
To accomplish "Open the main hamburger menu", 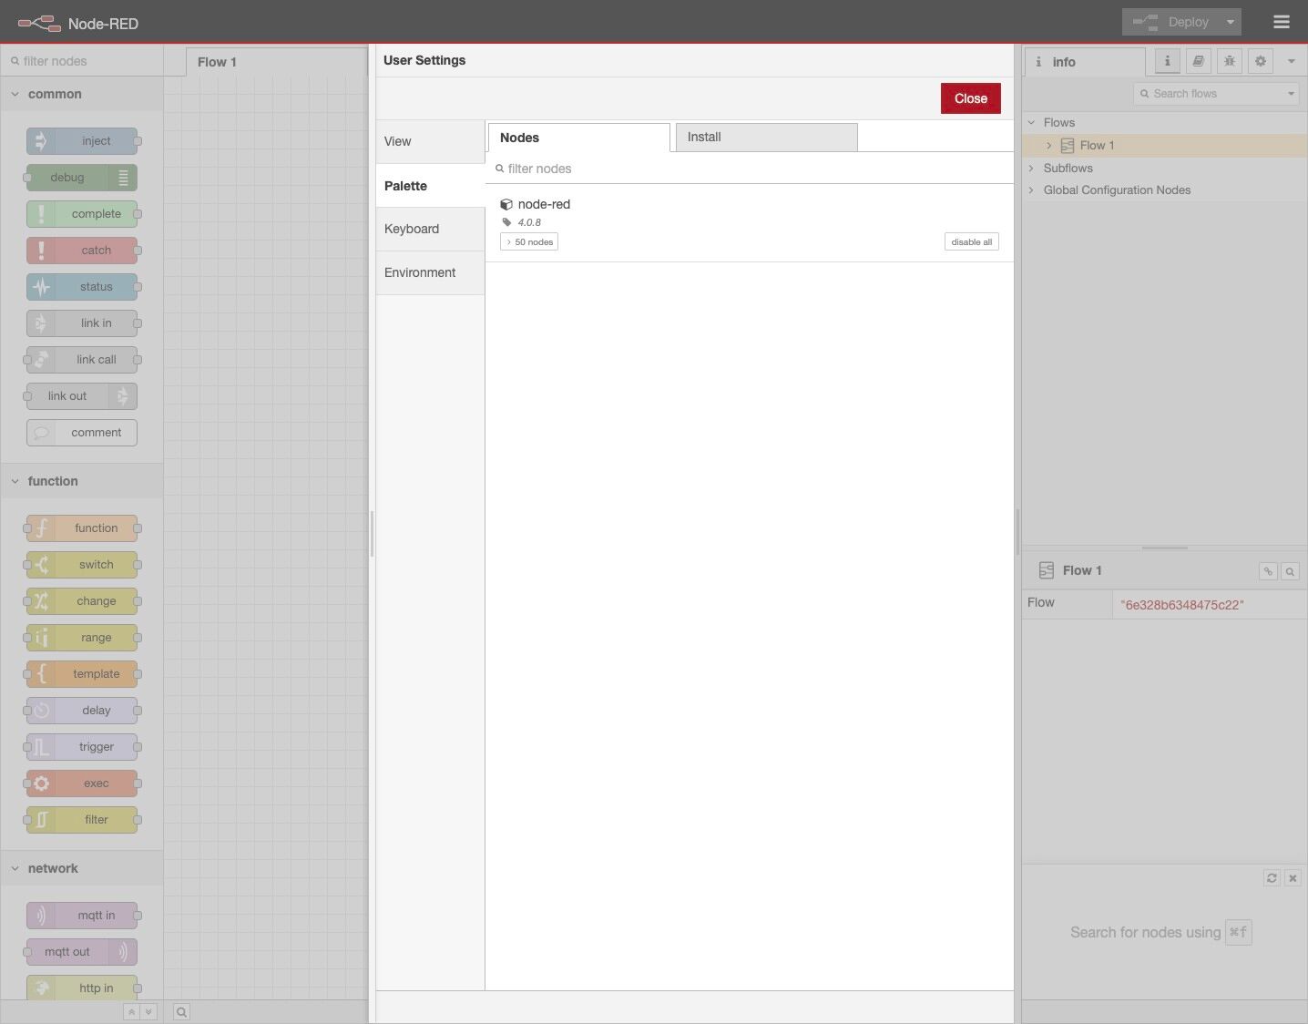I will point(1281,21).
